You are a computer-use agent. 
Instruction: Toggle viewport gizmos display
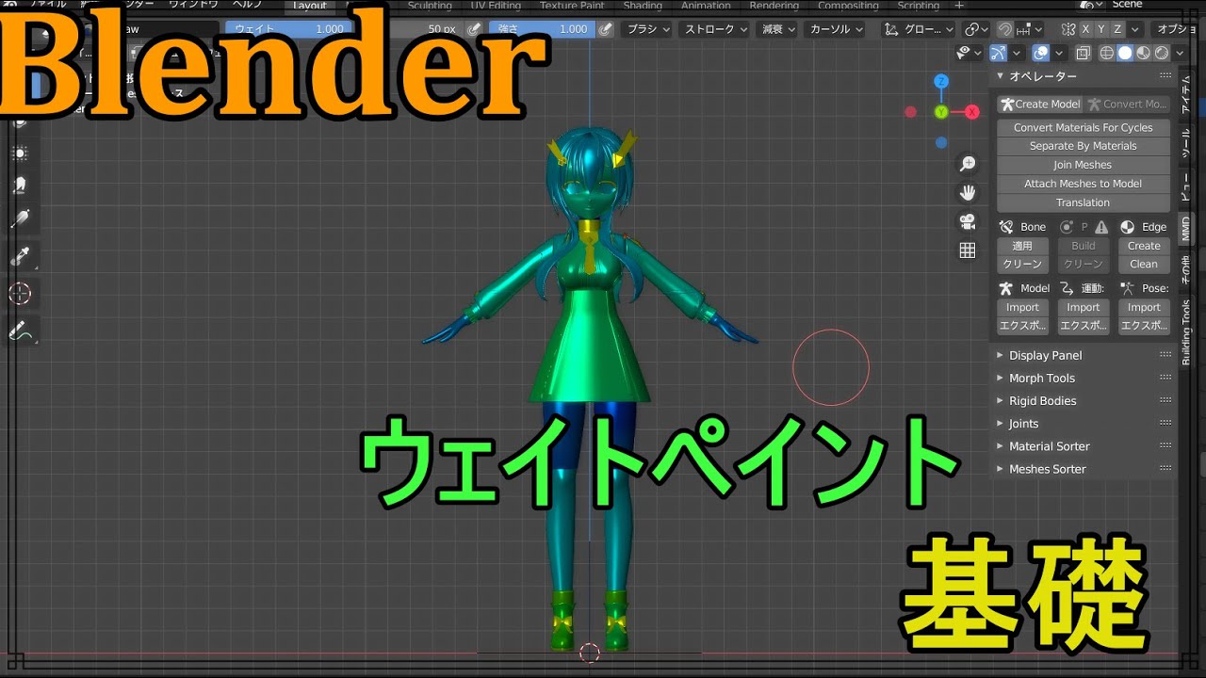[999, 53]
